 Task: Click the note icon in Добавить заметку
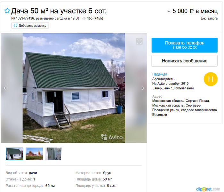click(x=15, y=26)
